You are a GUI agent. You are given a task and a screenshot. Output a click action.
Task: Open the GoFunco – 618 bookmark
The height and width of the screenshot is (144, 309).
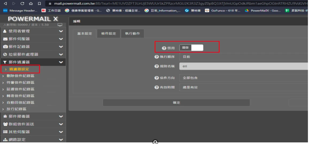(222, 11)
